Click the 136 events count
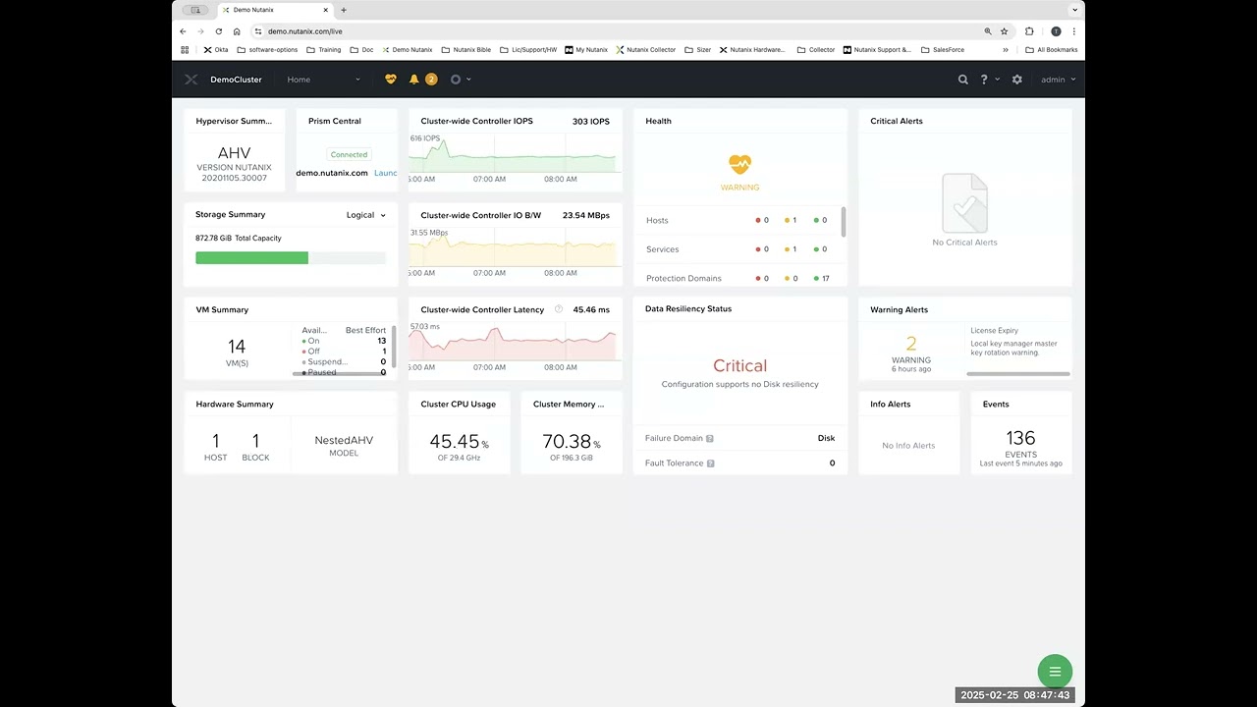 click(x=1021, y=438)
